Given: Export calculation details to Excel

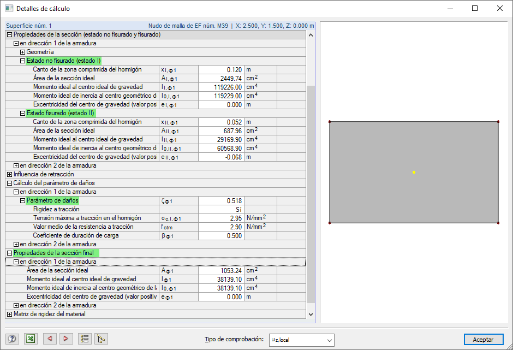Looking at the screenshot, I should (31, 339).
